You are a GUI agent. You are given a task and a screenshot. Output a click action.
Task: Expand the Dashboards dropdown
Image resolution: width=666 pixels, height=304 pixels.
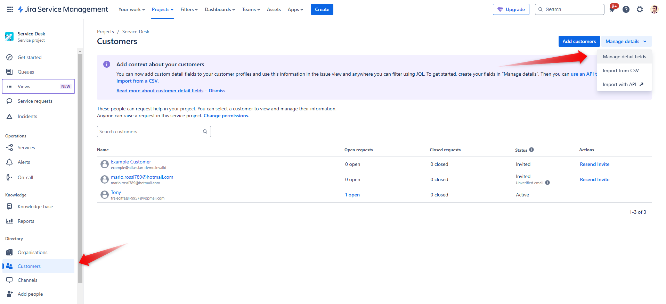220,9
